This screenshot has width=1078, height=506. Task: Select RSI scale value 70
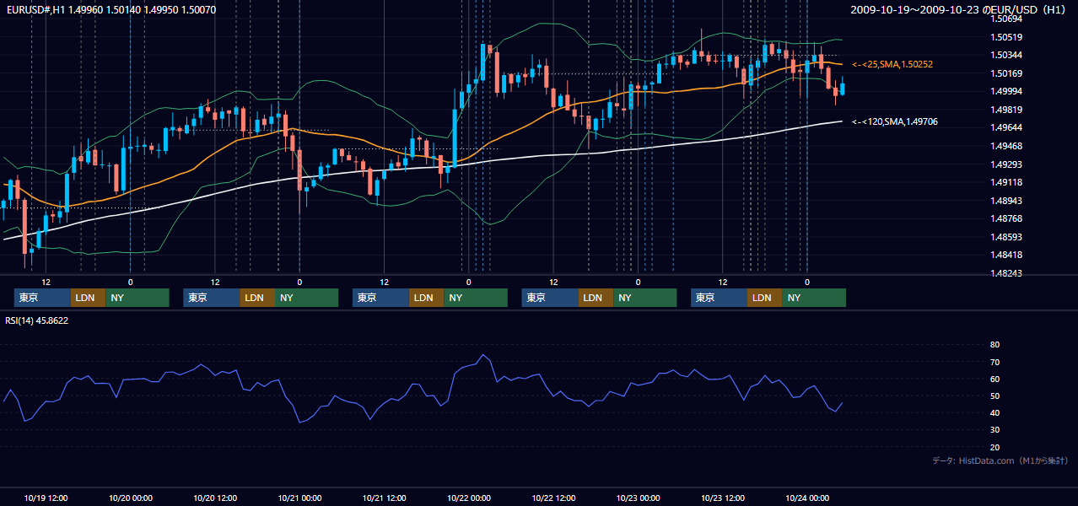(995, 362)
